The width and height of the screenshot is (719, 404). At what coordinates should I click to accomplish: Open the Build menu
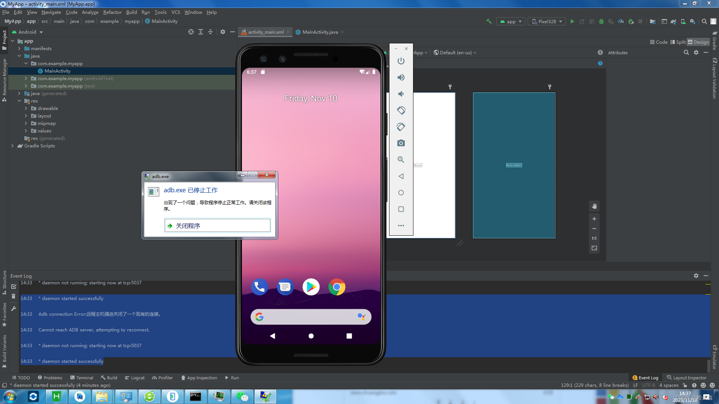tap(131, 12)
